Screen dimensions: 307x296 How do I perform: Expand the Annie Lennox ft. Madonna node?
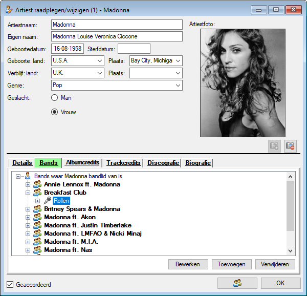click(x=28, y=184)
